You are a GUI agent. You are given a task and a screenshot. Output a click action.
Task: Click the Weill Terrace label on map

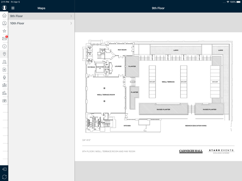(x=168, y=82)
